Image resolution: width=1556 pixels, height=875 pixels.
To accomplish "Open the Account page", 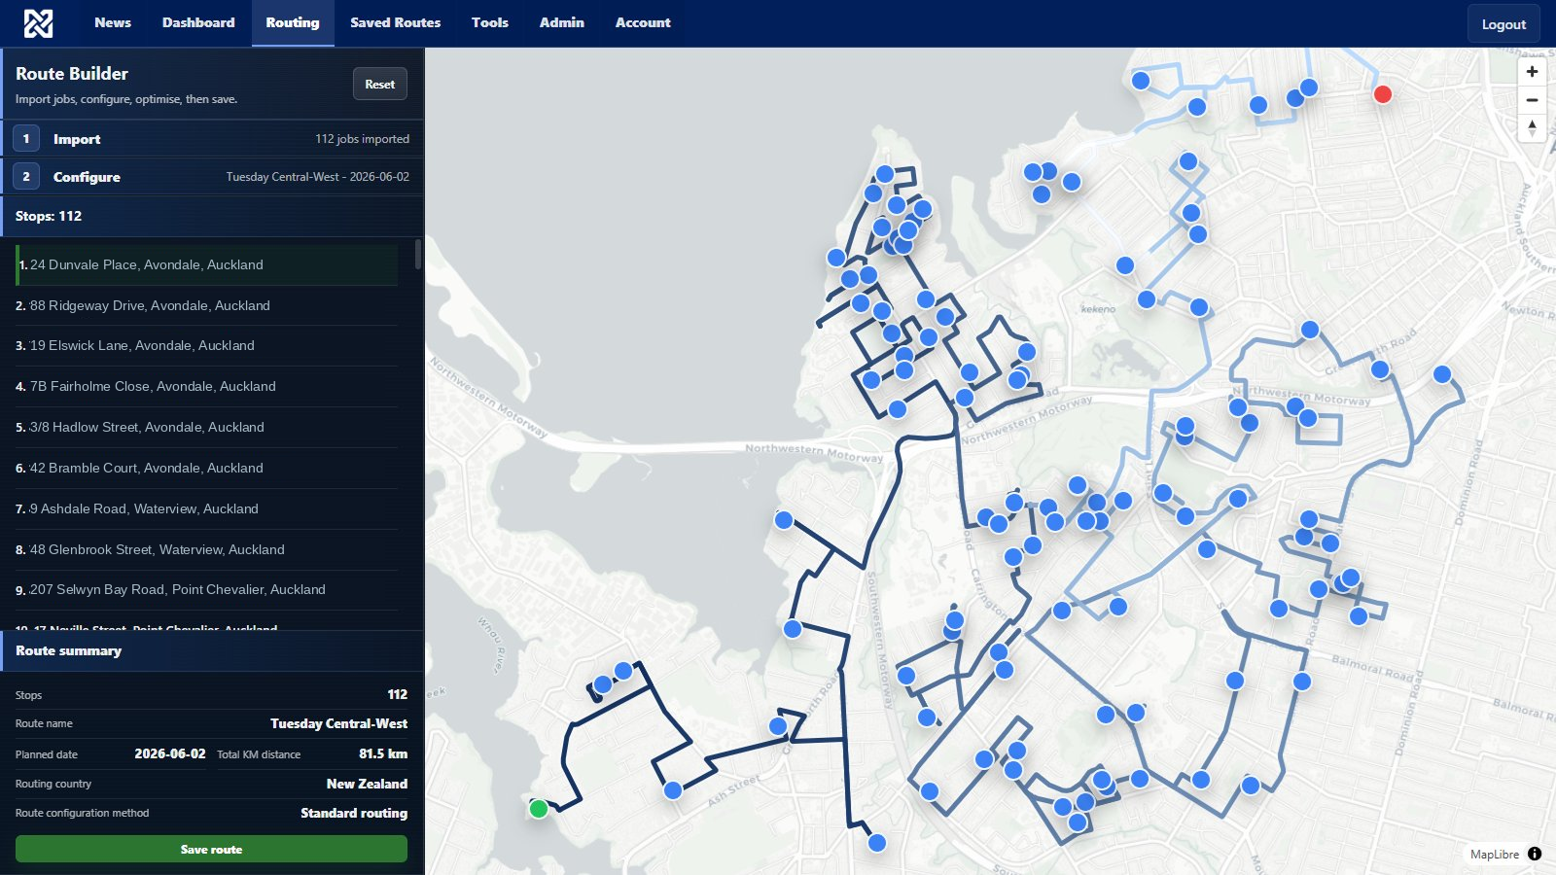I will pyautogui.click(x=643, y=22).
